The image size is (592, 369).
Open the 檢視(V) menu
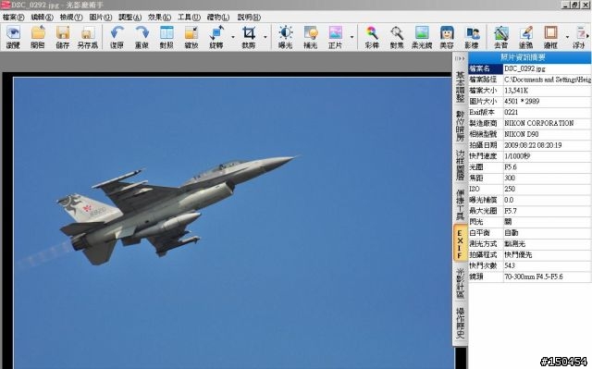(71, 18)
